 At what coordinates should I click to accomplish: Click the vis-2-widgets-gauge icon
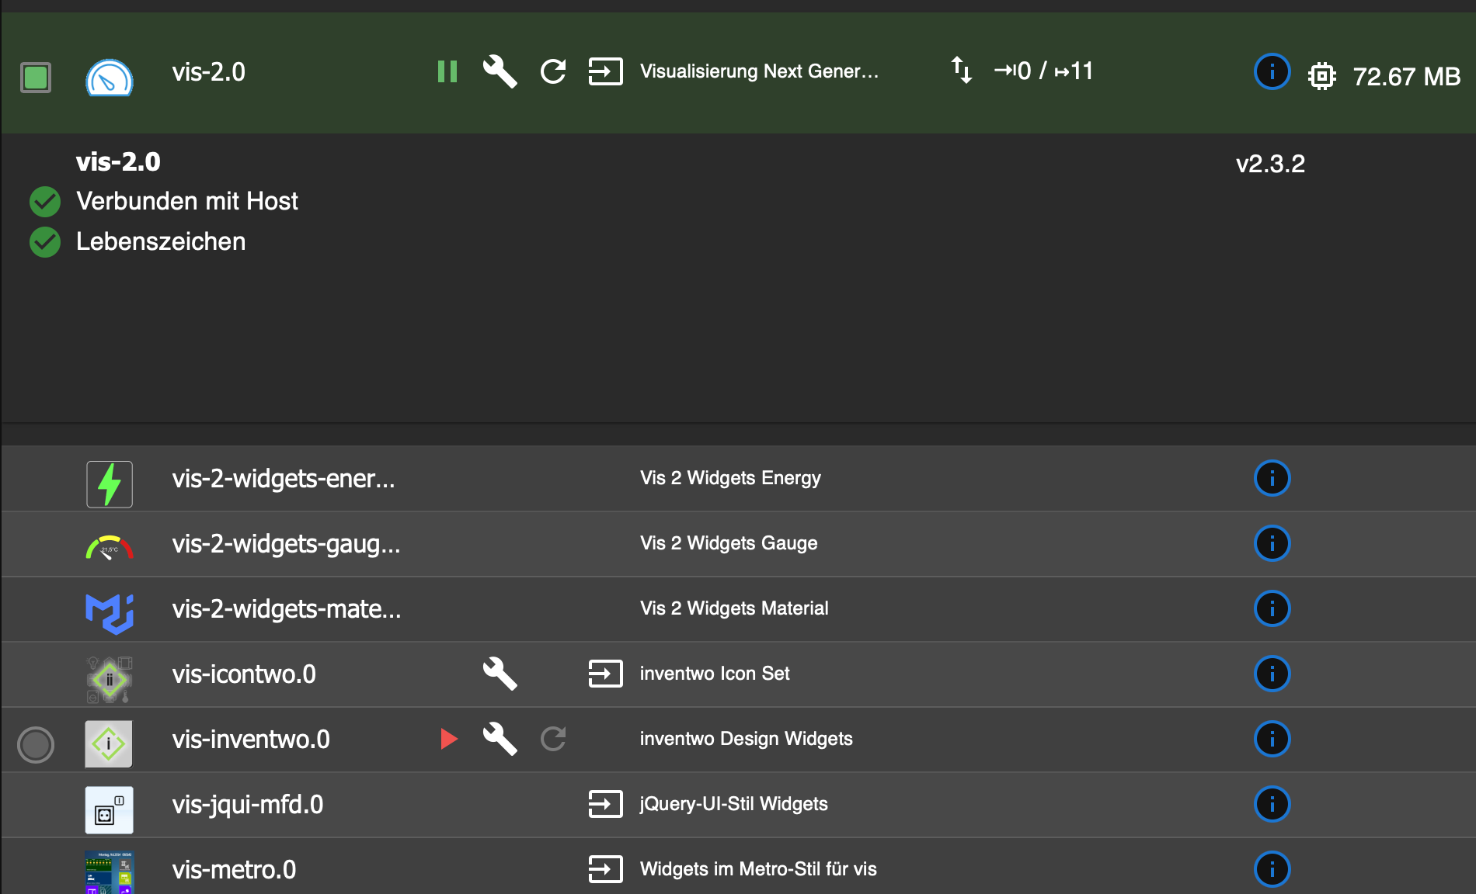[110, 547]
